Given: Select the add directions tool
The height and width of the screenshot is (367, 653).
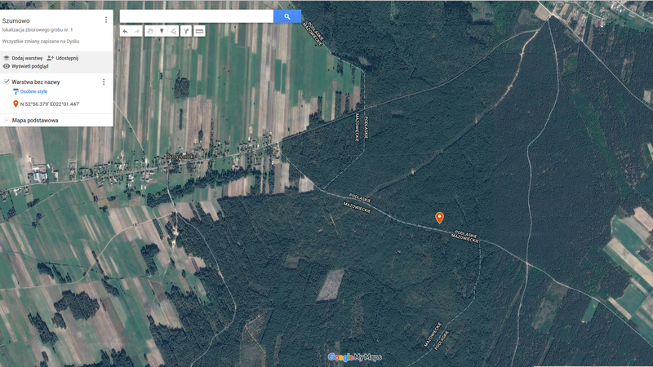Looking at the screenshot, I should click(x=186, y=31).
